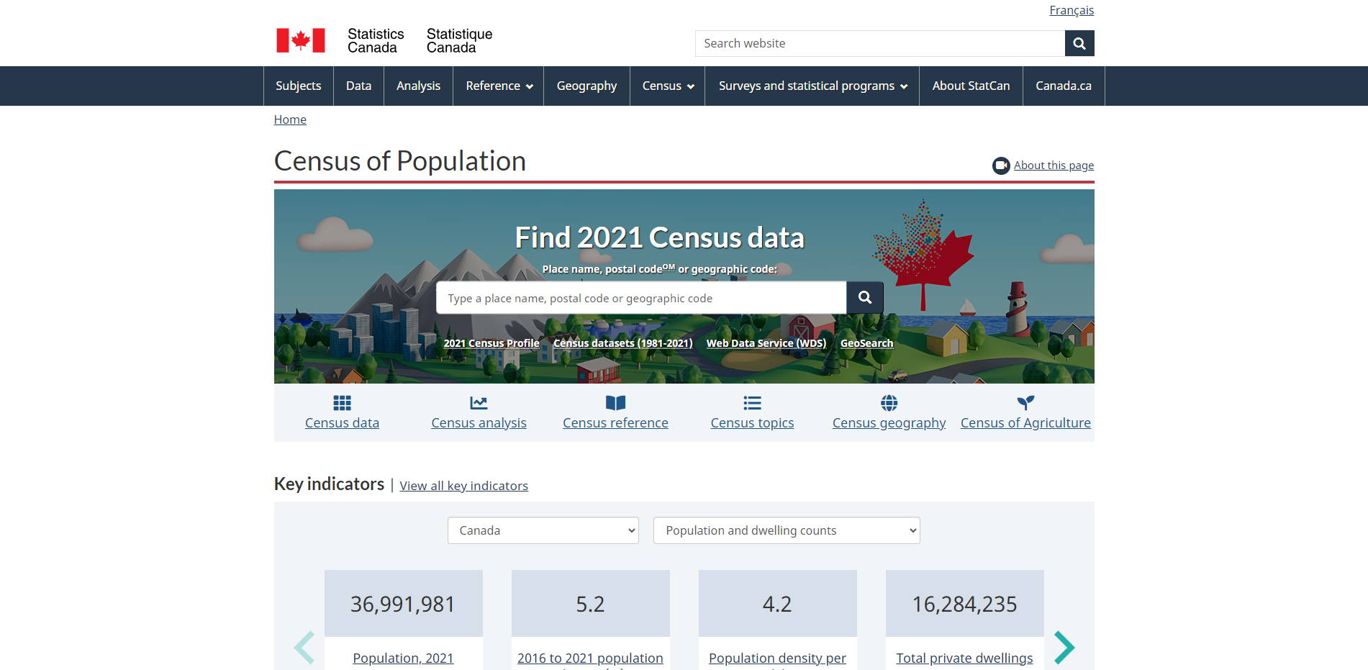Screen dimensions: 1368x670
Task: Click the Census data grid icon
Action: pos(343,403)
